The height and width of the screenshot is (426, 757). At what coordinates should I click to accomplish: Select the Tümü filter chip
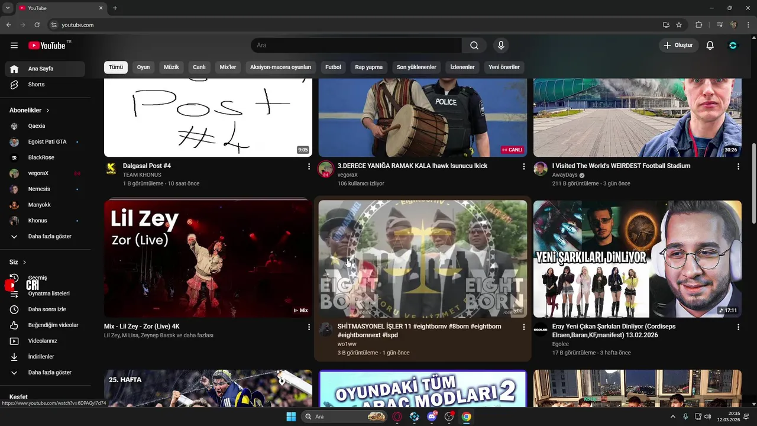pos(116,67)
